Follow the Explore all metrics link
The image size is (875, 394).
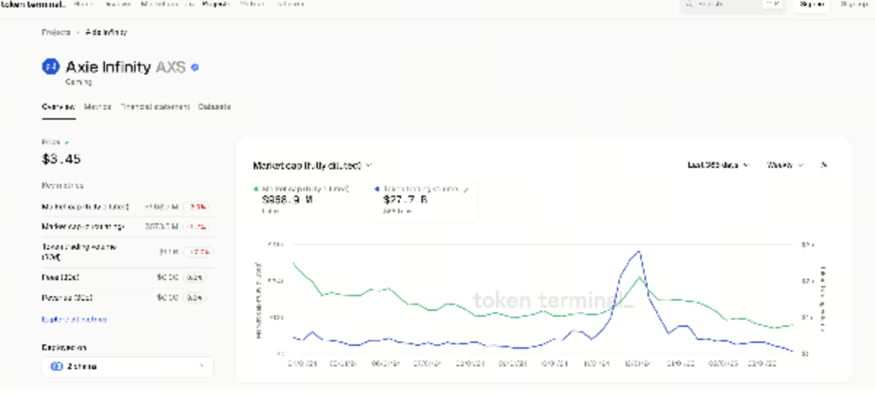coord(74,320)
